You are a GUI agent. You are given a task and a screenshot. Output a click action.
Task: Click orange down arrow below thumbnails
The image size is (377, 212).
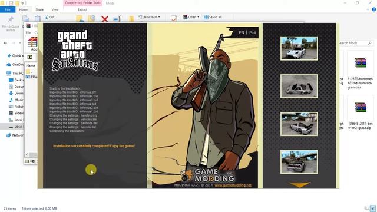299,184
